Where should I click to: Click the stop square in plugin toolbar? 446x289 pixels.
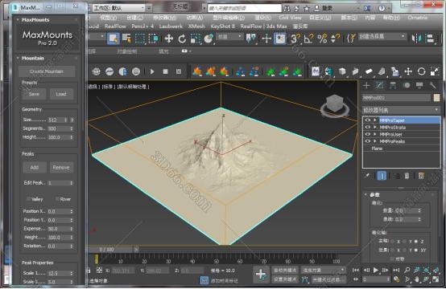tap(165, 71)
